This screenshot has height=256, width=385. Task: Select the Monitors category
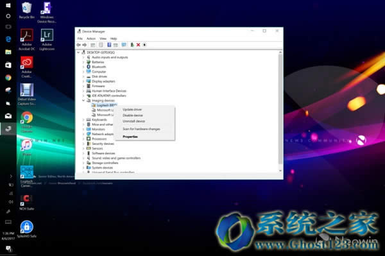98,129
